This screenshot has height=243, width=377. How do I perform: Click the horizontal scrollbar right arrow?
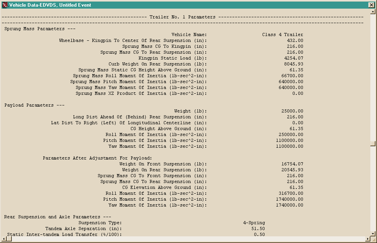368,239
